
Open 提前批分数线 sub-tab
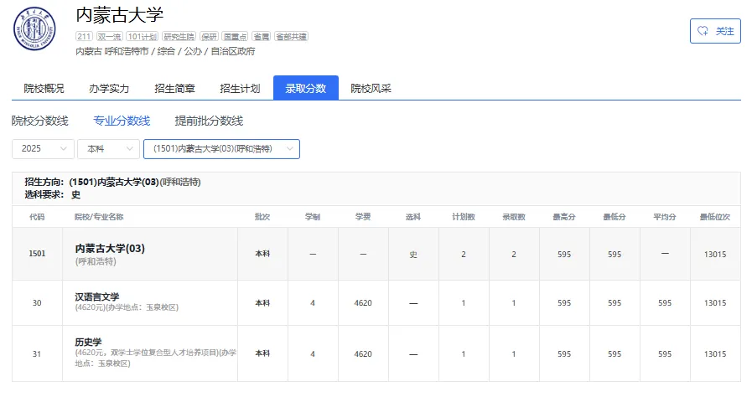pyautogui.click(x=209, y=121)
